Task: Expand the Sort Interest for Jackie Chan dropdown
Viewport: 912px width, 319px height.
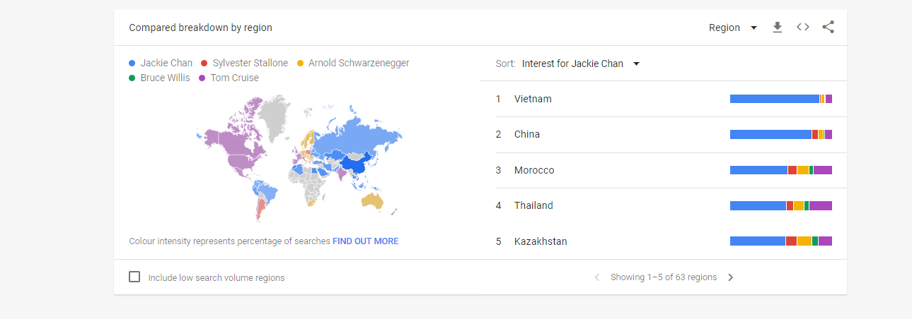Action: point(581,64)
